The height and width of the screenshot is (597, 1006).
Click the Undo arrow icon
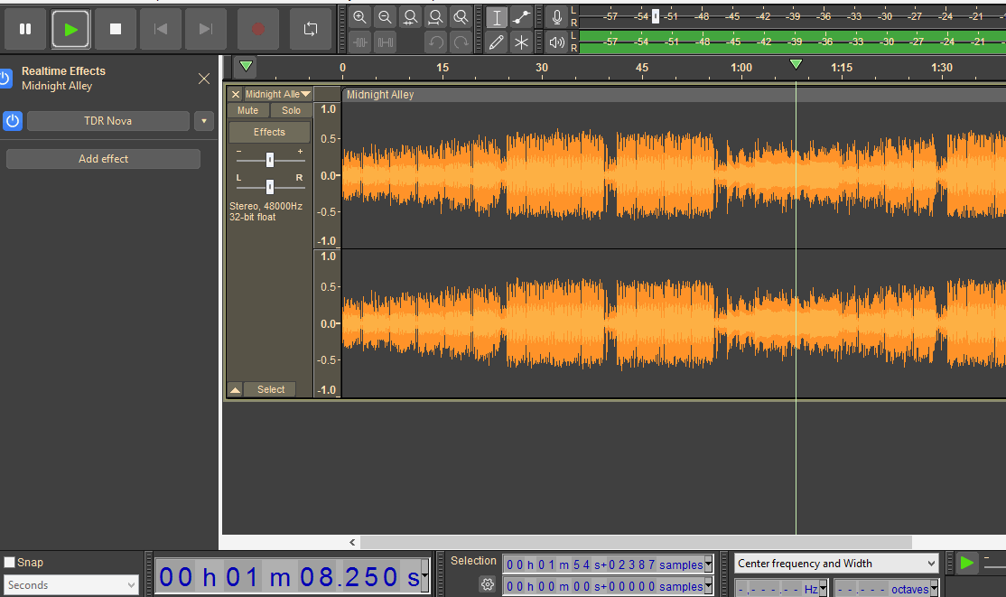point(435,42)
